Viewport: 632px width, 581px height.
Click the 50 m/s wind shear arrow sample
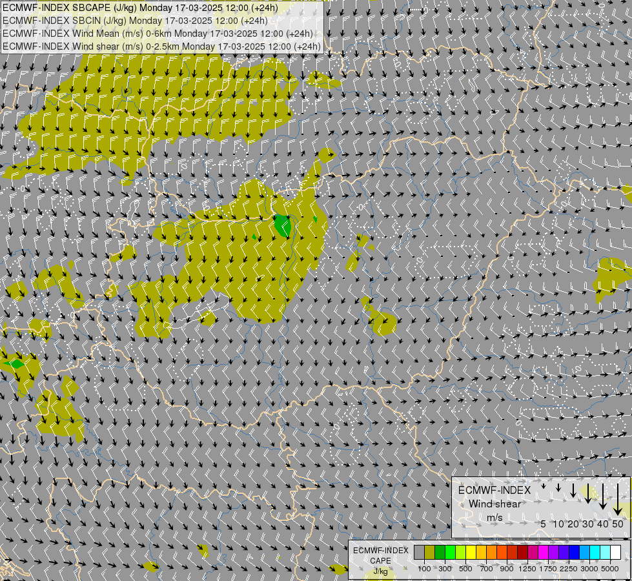coord(618,499)
